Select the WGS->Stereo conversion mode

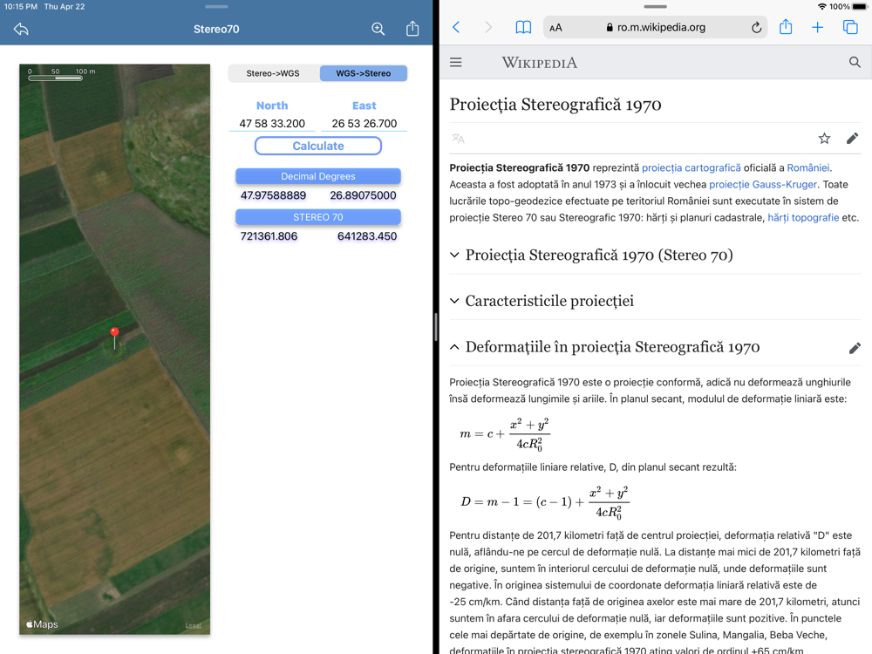coord(363,73)
